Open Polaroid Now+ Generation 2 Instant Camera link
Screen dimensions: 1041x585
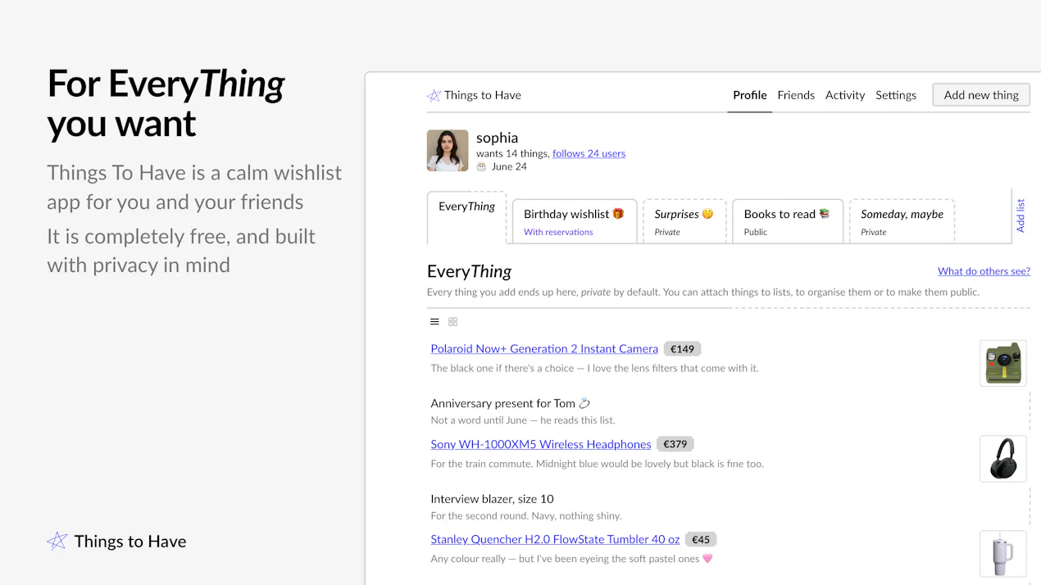544,349
